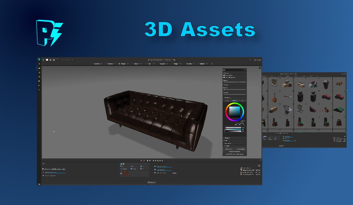Tick the empty checkbox in the settings panel
This screenshot has height=205, width=353.
coord(224,77)
